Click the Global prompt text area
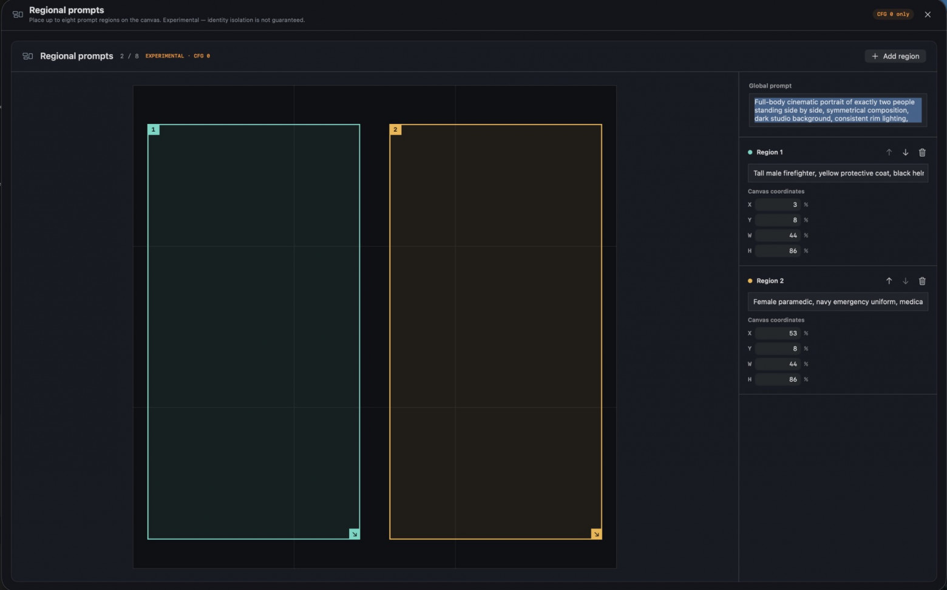This screenshot has height=590, width=947. 838,110
